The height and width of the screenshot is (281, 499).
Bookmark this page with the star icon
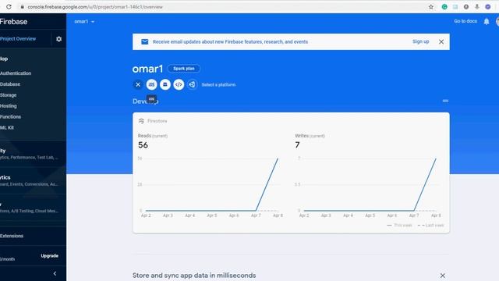[x=431, y=7]
